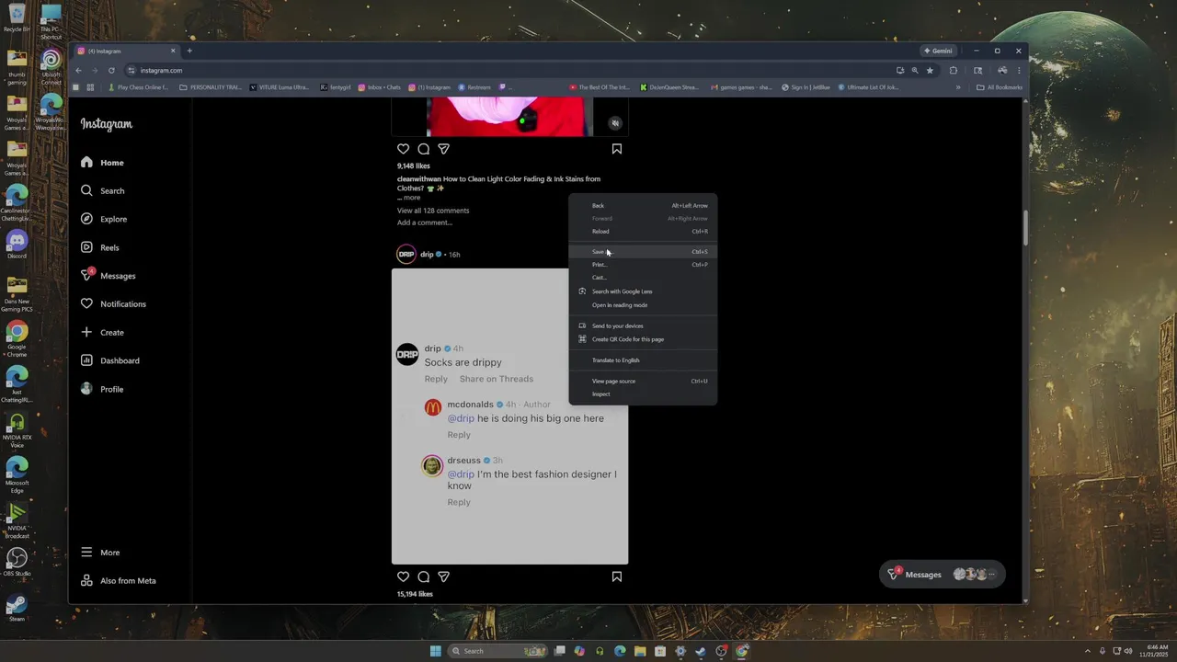Open a new Chrome tab

point(189,51)
